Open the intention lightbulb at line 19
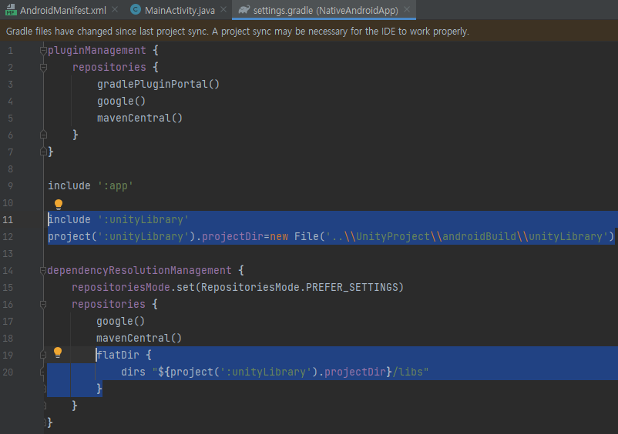The image size is (618, 434). [x=58, y=352]
